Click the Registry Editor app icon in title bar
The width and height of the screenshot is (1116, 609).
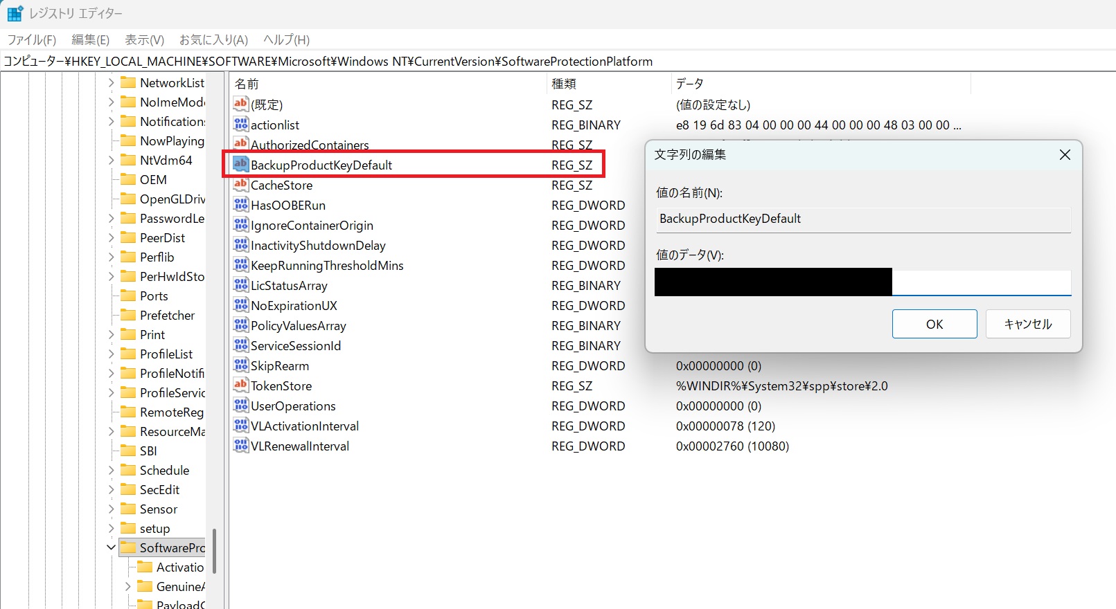click(x=15, y=13)
